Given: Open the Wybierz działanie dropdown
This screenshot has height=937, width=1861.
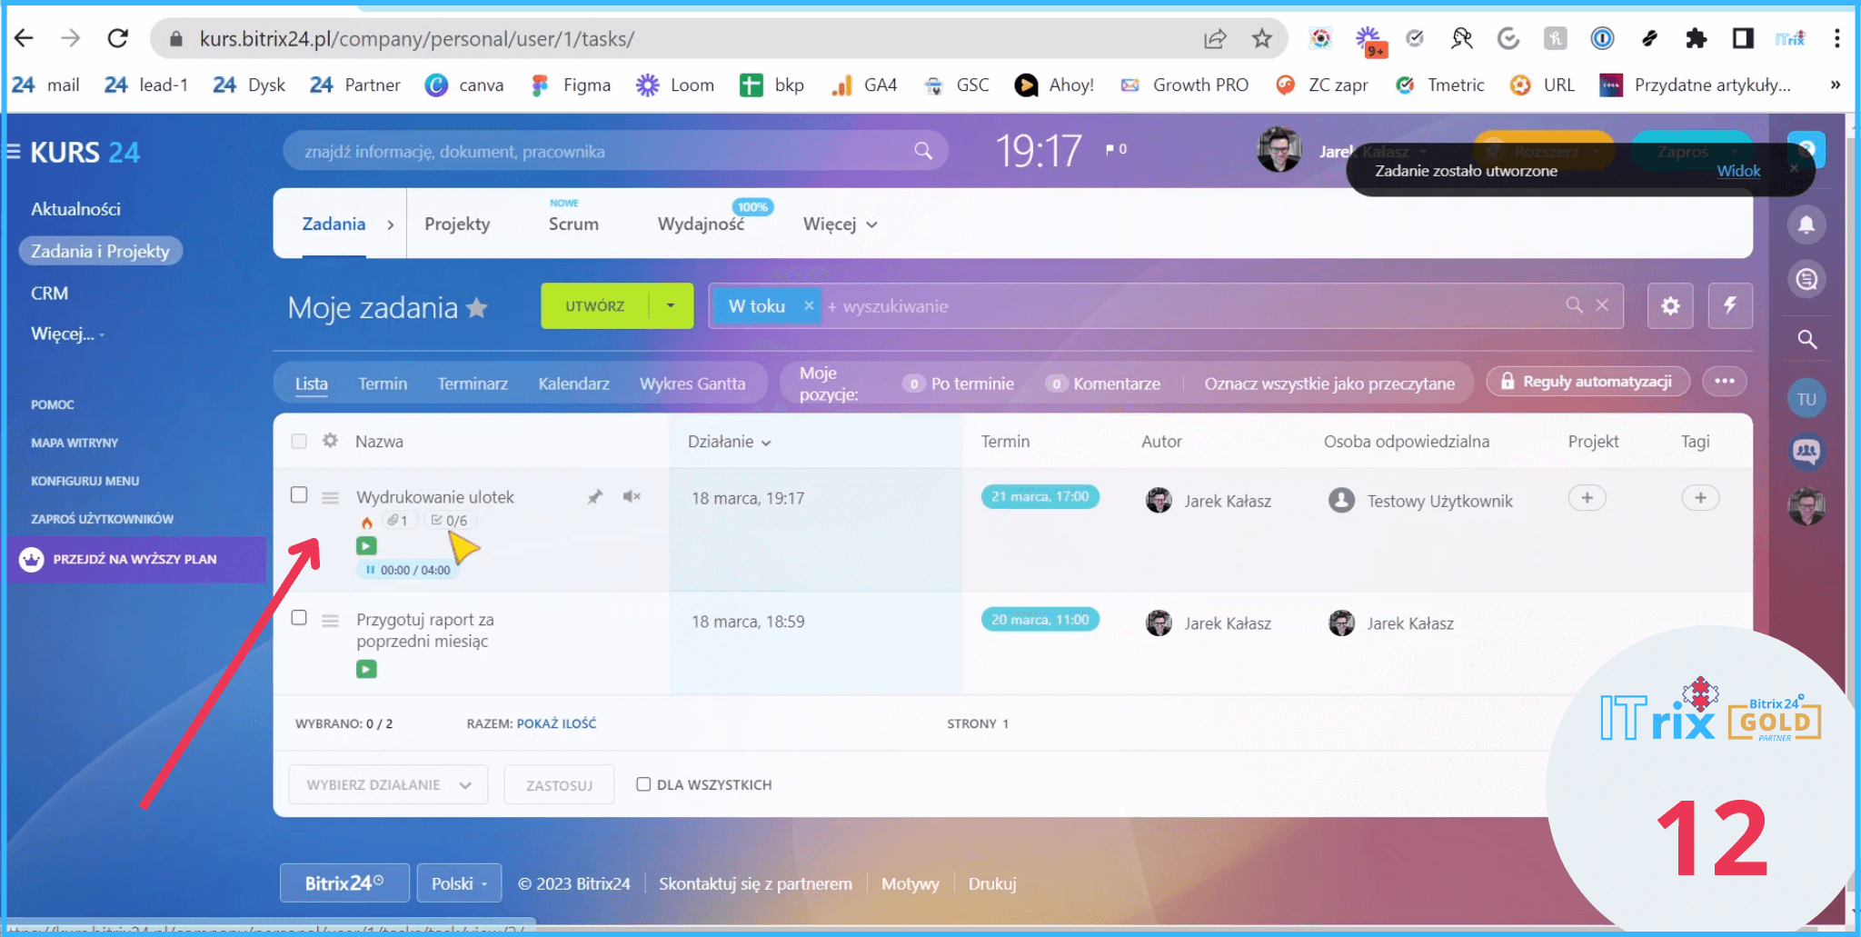Looking at the screenshot, I should tap(388, 784).
